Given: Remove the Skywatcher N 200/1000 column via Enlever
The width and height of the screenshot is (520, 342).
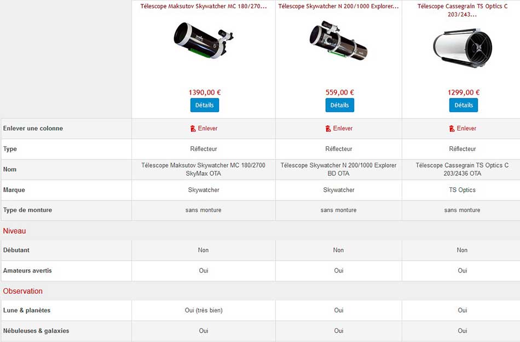Looking at the screenshot, I should 343,128.
